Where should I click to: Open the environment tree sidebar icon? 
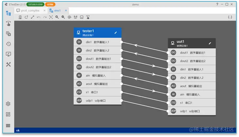point(9,13)
